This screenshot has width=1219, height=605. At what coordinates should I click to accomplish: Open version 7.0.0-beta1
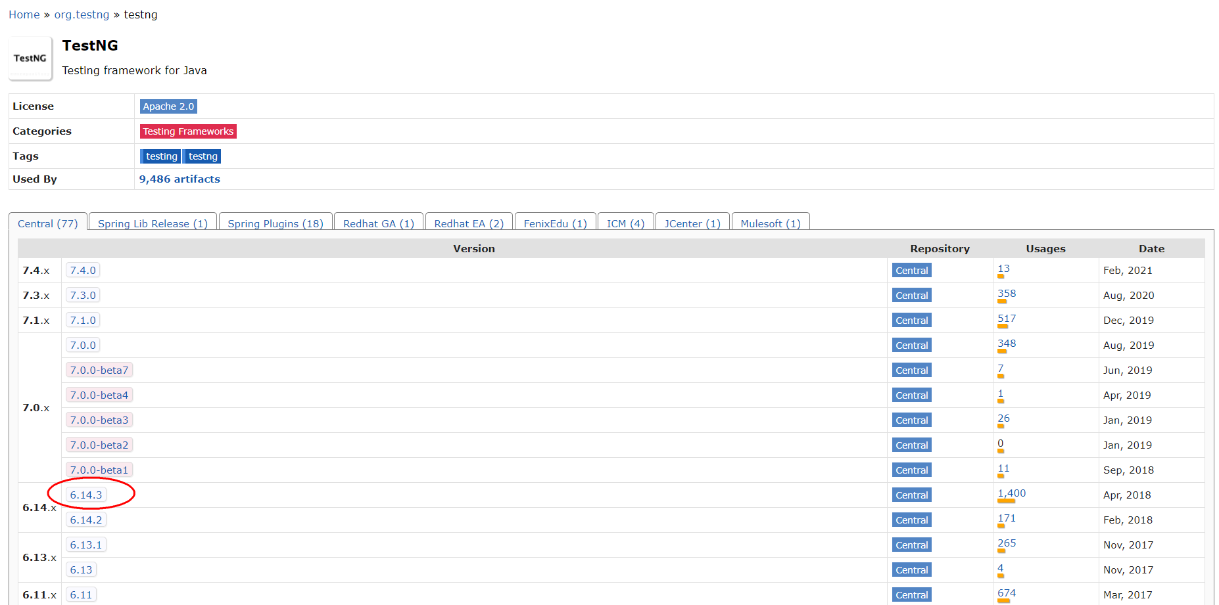click(99, 470)
